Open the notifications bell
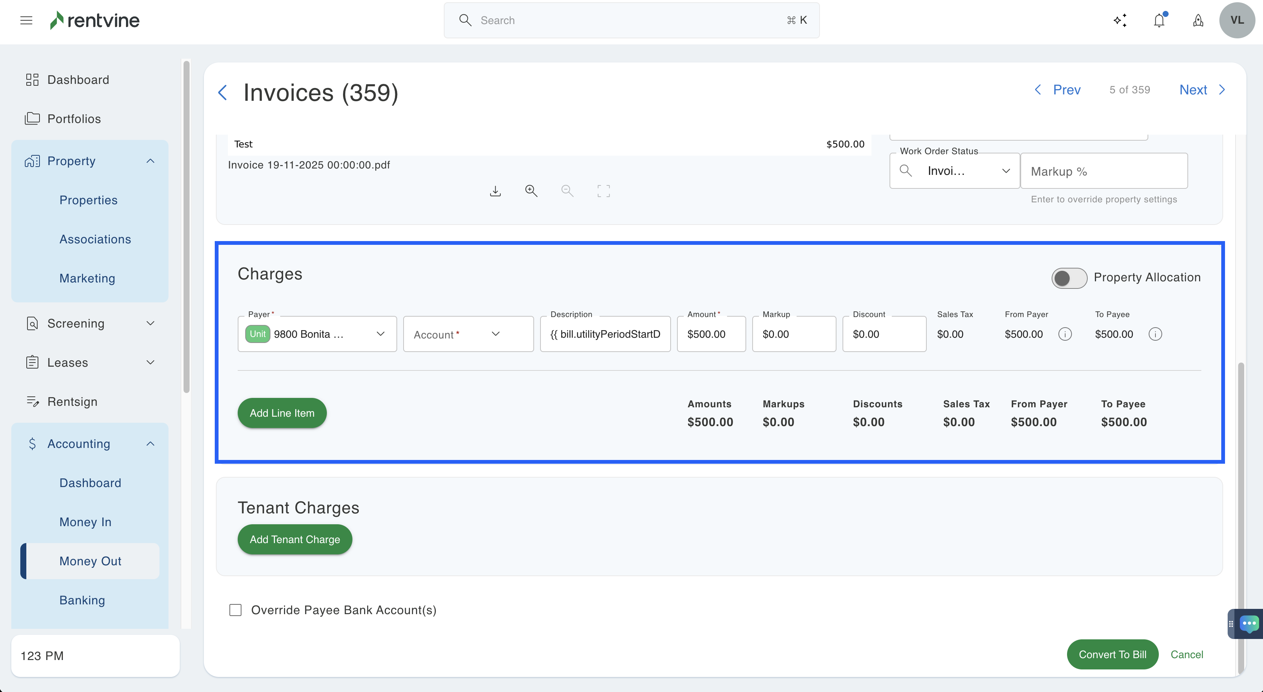This screenshot has height=692, width=1263. click(1159, 20)
